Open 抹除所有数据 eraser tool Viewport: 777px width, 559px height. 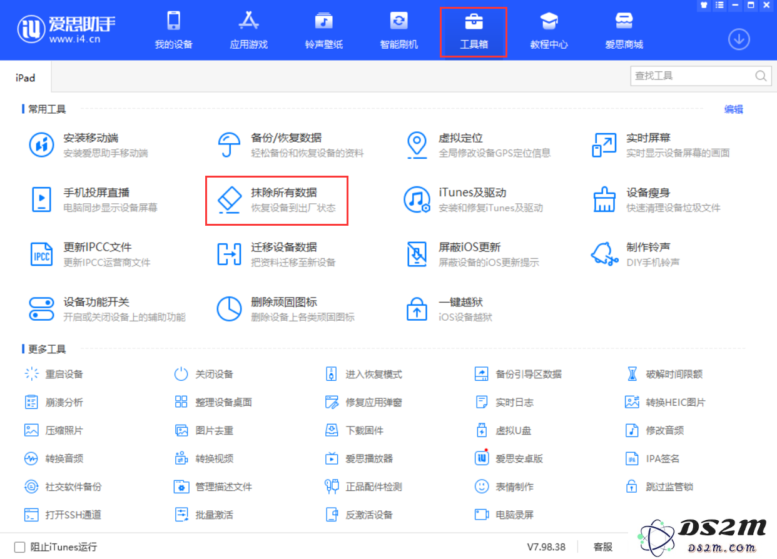pos(276,199)
